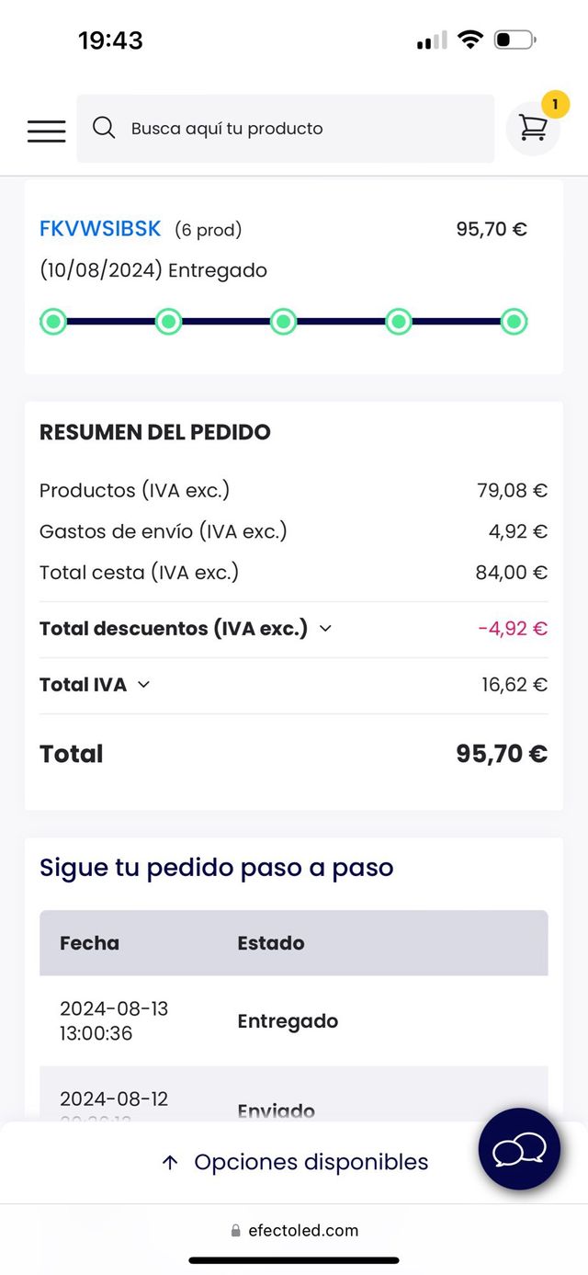Tap the search magnifying glass icon
This screenshot has width=588, height=1275.
[104, 128]
